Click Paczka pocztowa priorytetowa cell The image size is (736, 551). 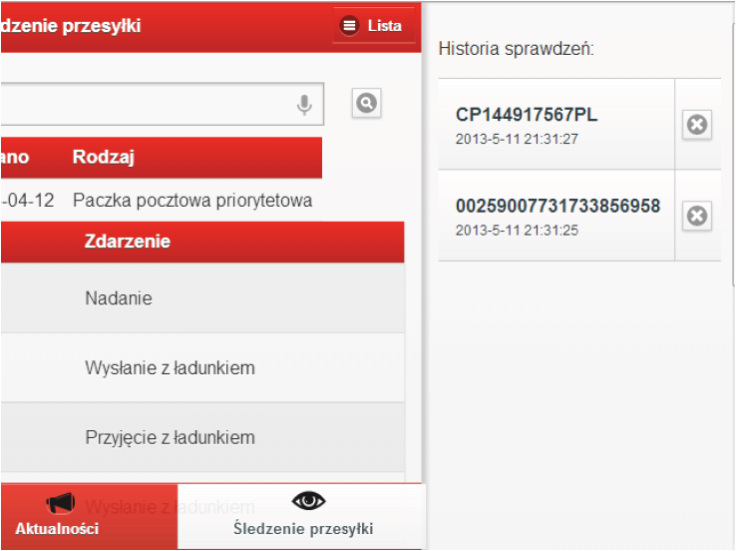pos(192,201)
